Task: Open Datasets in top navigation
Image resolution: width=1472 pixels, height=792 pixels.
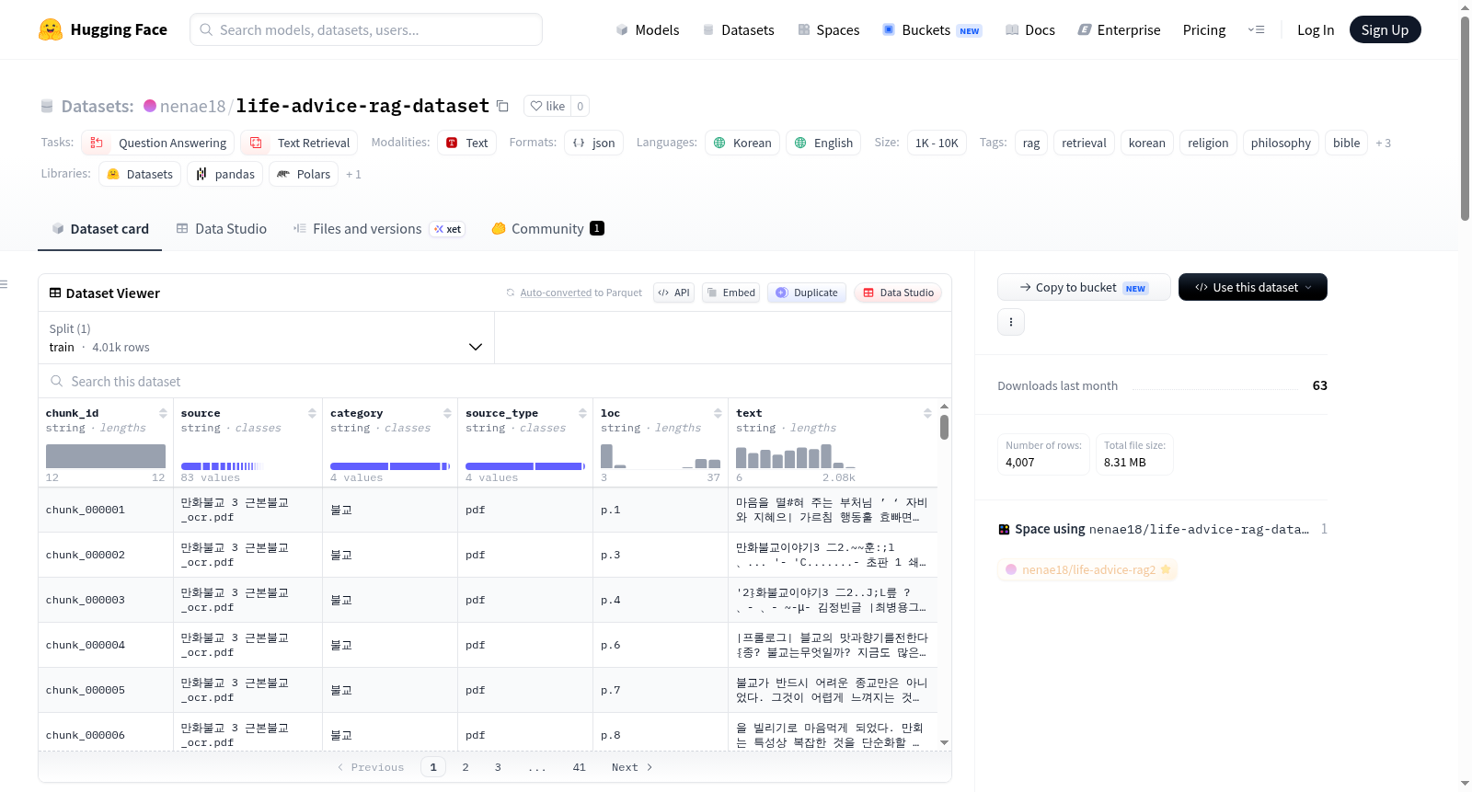Action: pos(739,29)
